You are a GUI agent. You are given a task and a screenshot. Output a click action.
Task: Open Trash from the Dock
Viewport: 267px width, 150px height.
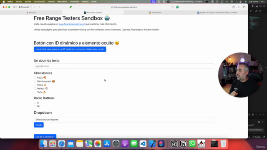click(224, 144)
